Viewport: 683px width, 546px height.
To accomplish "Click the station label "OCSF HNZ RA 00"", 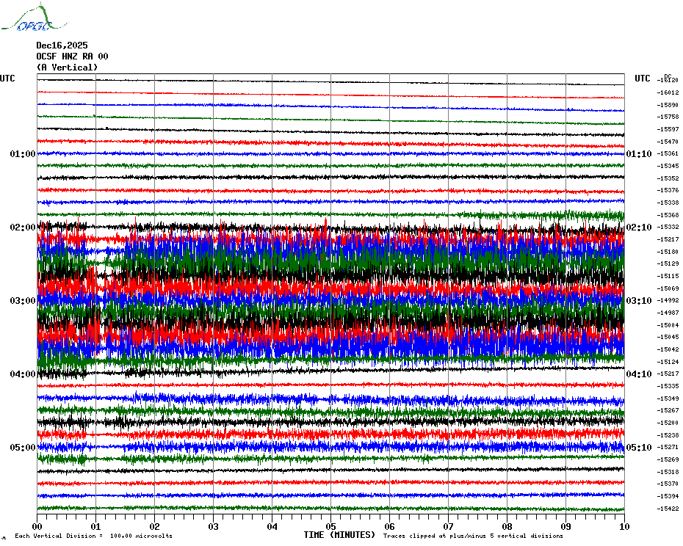I will pyautogui.click(x=72, y=57).
